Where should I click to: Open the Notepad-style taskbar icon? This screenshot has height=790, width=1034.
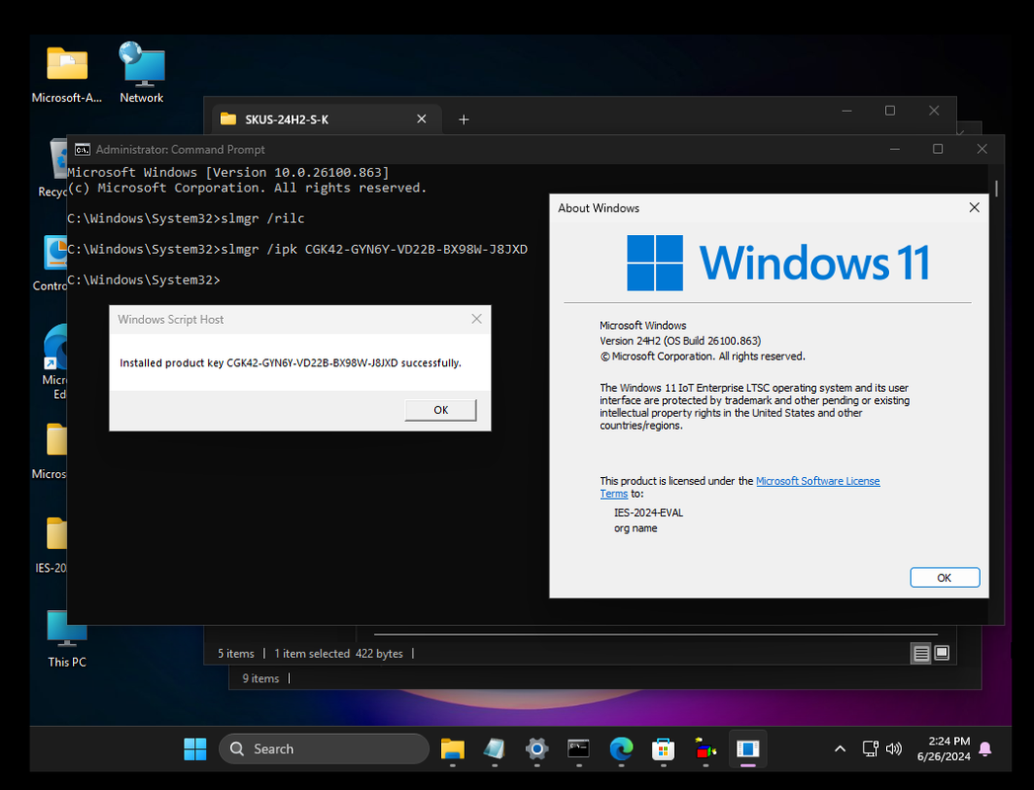494,749
